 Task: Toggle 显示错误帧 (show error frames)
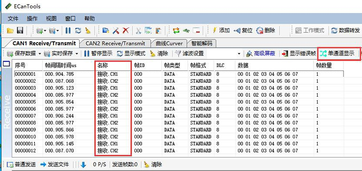tap(299, 53)
